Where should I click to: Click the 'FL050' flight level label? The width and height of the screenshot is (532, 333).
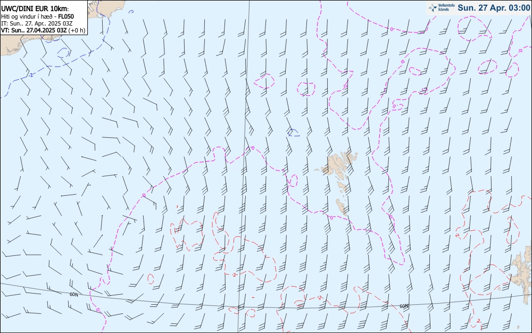click(x=66, y=16)
